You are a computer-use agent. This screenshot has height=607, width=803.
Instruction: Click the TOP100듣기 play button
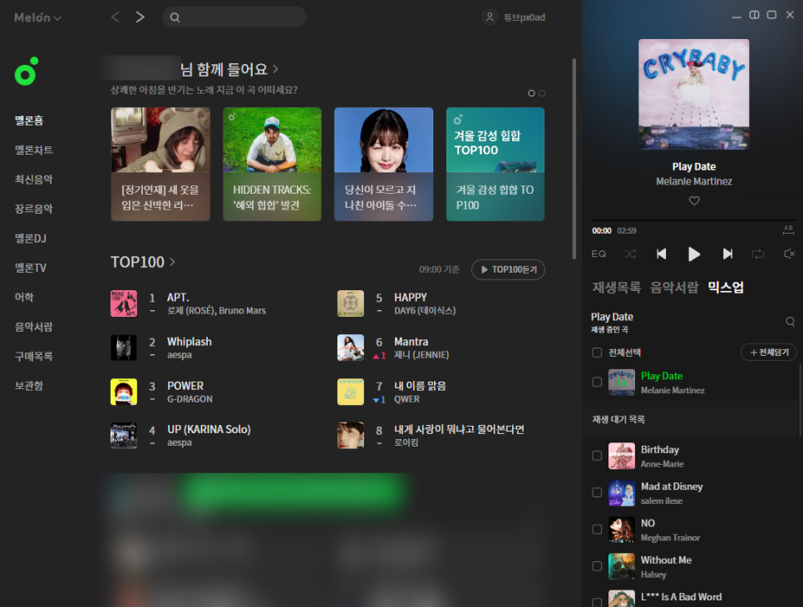point(508,269)
